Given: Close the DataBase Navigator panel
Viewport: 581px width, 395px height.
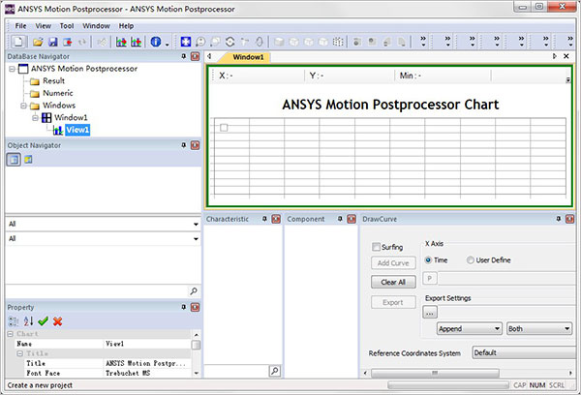Looking at the screenshot, I should click(195, 56).
